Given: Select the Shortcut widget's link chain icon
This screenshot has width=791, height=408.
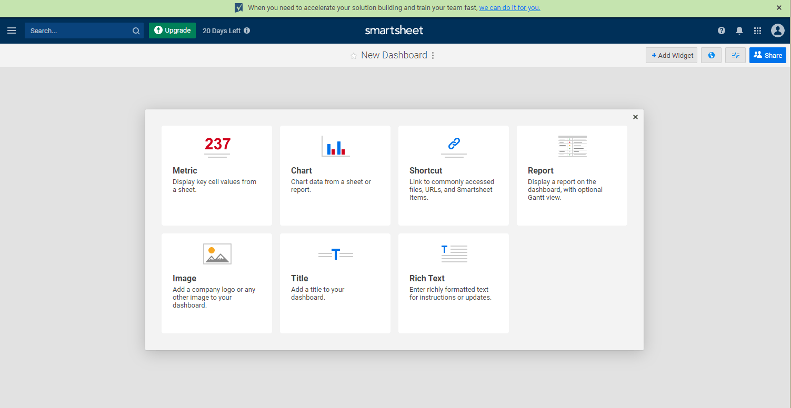Looking at the screenshot, I should (x=454, y=146).
